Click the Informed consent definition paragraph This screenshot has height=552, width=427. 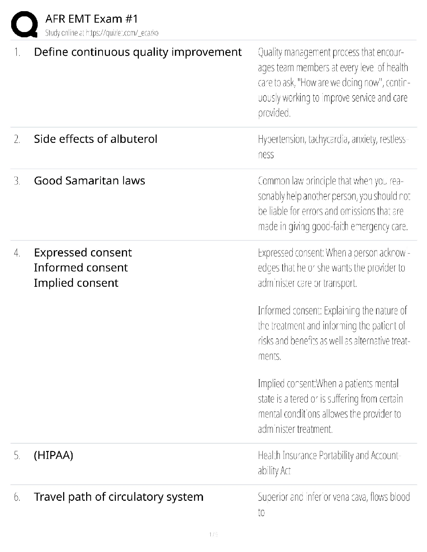pos(334,333)
